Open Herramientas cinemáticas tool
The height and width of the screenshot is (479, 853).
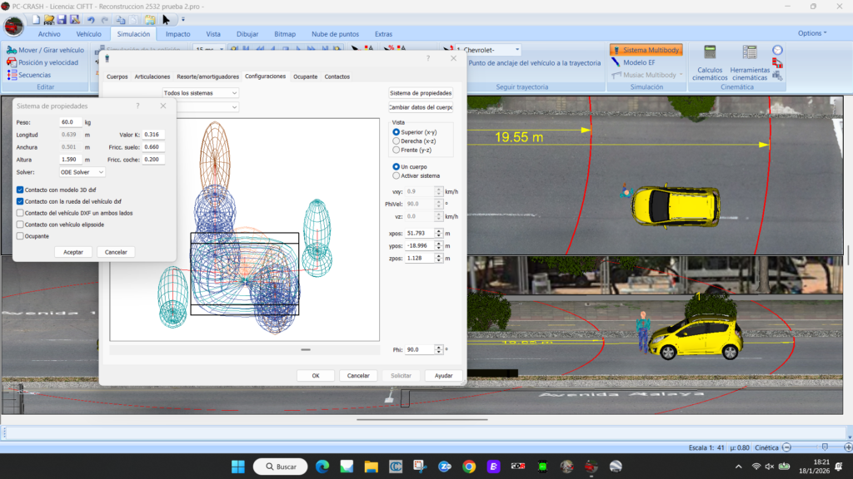pos(749,62)
